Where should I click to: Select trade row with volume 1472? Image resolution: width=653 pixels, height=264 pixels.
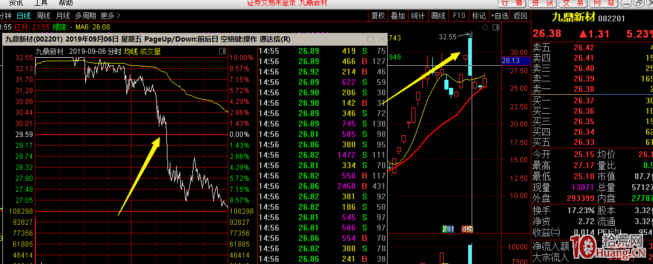point(323,155)
